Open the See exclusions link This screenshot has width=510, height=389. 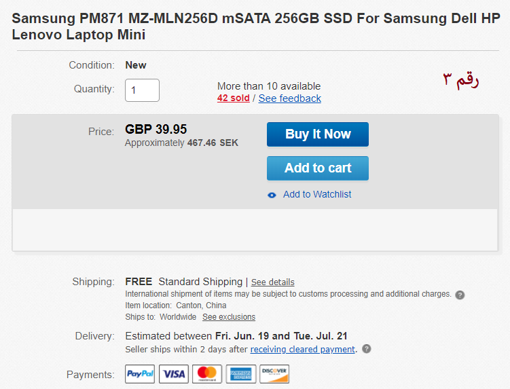click(x=229, y=317)
